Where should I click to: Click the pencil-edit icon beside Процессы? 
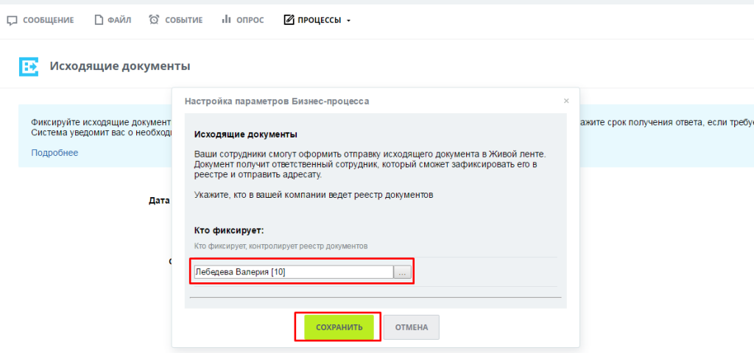click(x=289, y=20)
